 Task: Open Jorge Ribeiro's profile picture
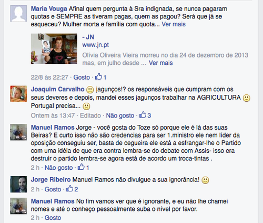click(18, 184)
